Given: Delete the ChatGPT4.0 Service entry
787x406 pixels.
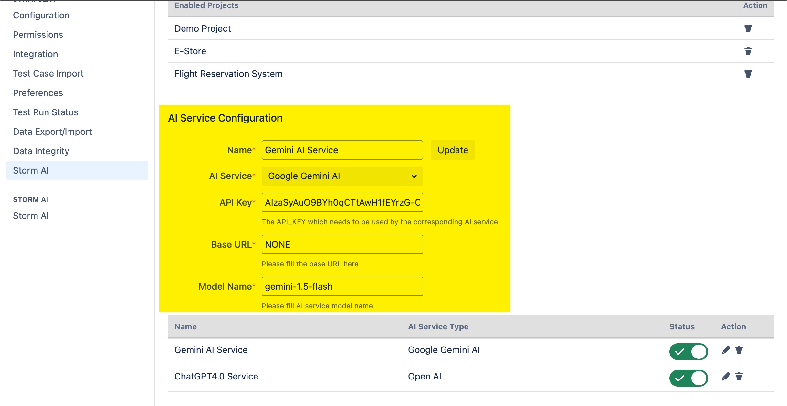Looking at the screenshot, I should 739,377.
